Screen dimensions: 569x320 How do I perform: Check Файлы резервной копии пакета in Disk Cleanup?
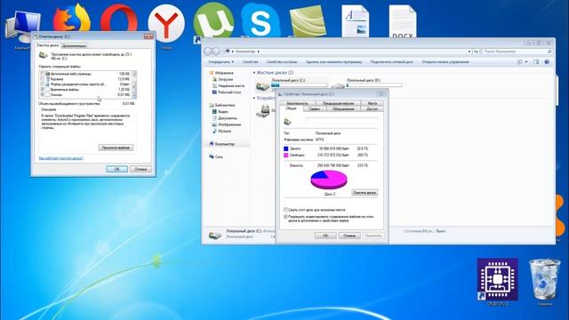[43, 84]
